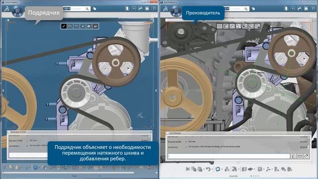Open the user profile icon in left window
The image size is (318, 179).
(x=127, y=8)
